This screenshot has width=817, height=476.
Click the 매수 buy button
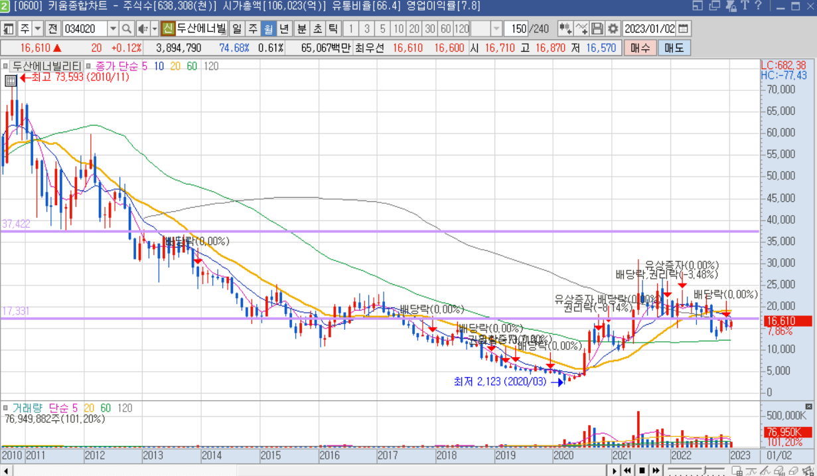pyautogui.click(x=640, y=48)
